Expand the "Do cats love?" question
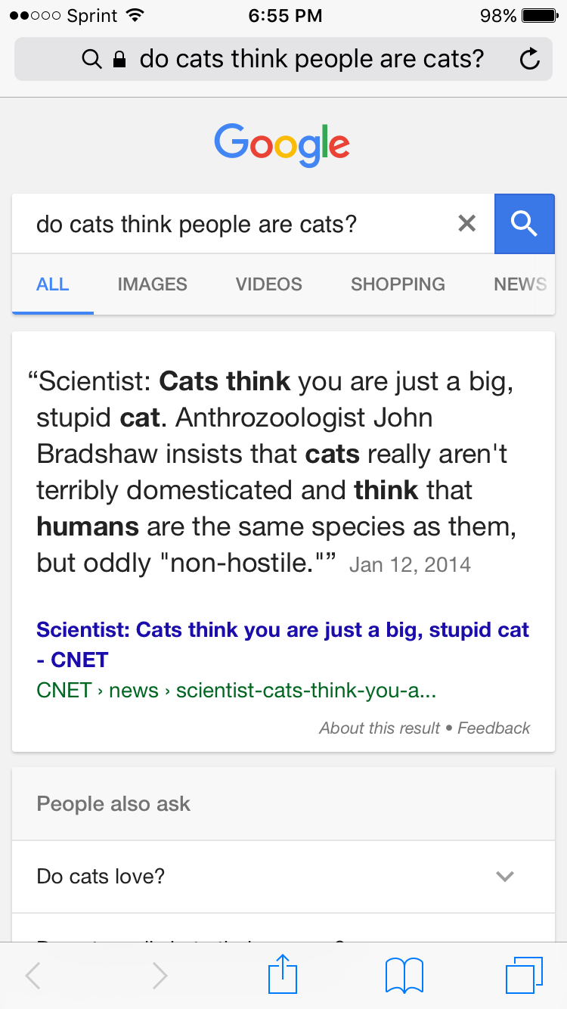Screen dimensions: 567x1009 101,877
